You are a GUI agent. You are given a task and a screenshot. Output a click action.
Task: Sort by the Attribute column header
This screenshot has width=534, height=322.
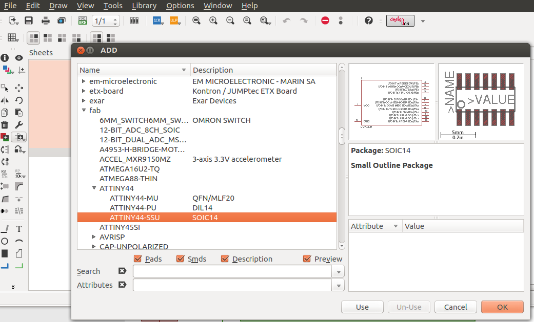coord(374,226)
